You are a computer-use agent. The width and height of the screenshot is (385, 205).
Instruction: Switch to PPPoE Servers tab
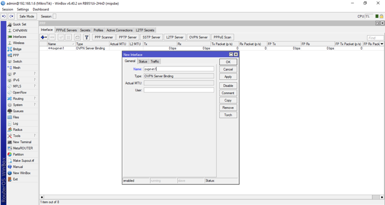(x=66, y=30)
